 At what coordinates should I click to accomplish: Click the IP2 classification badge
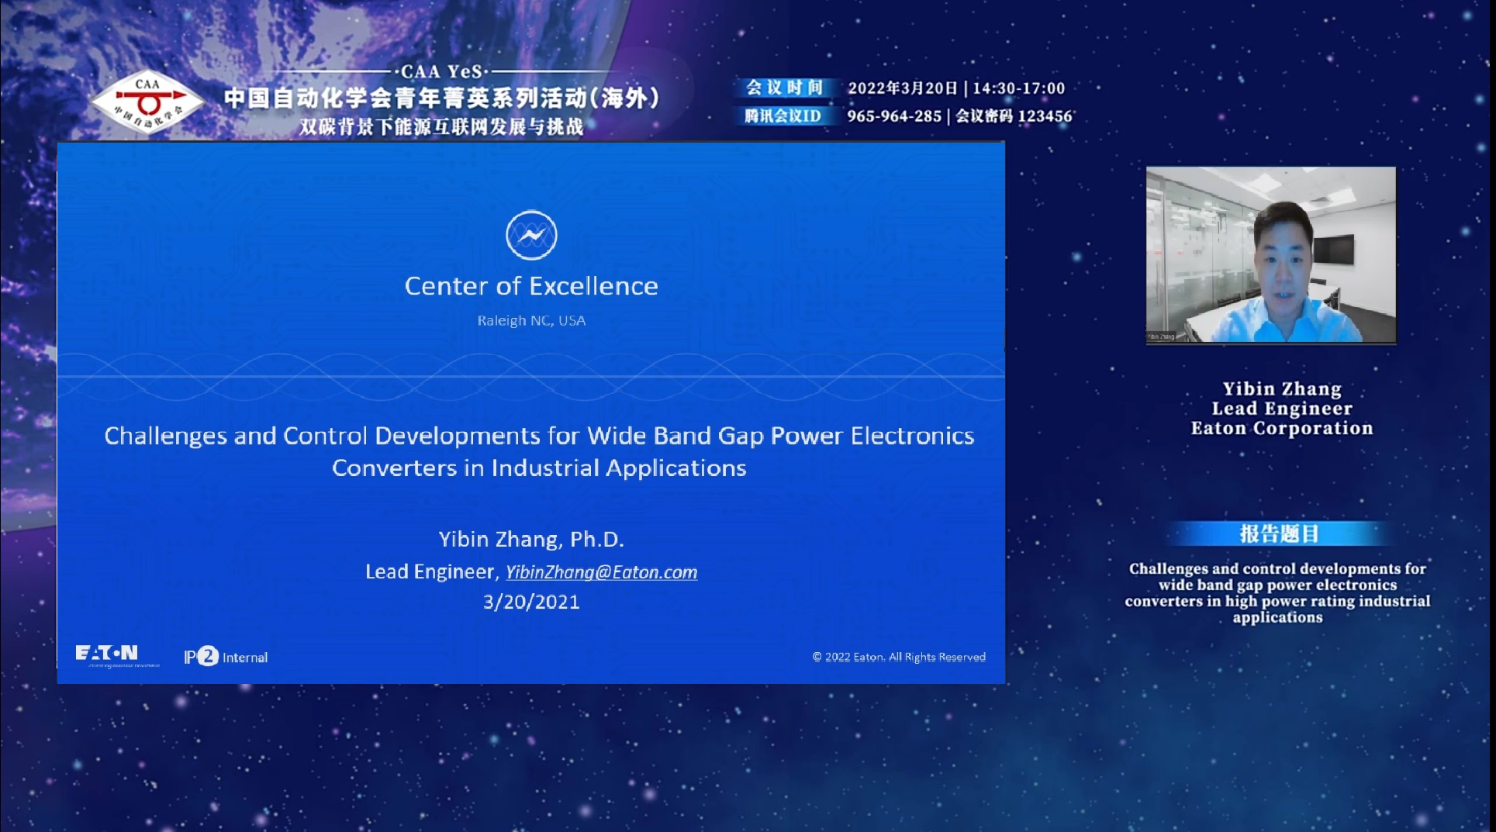tap(202, 657)
